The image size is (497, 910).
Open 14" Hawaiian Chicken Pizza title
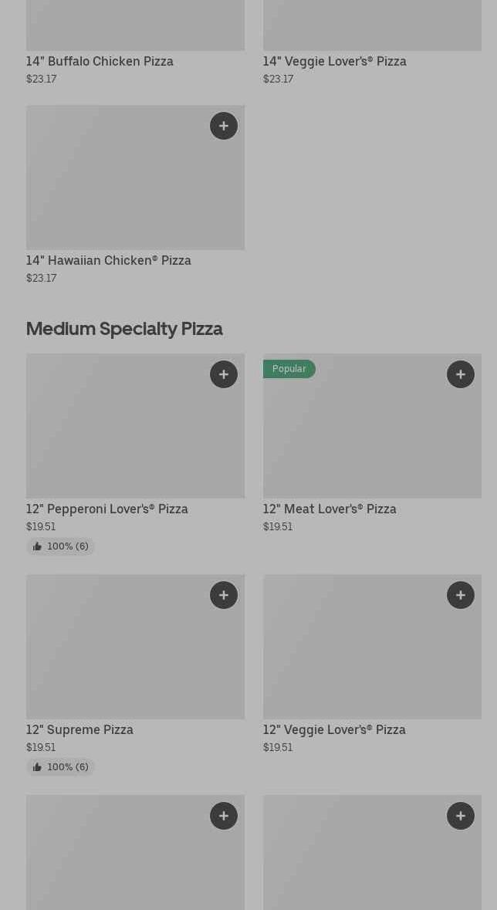[x=108, y=260]
